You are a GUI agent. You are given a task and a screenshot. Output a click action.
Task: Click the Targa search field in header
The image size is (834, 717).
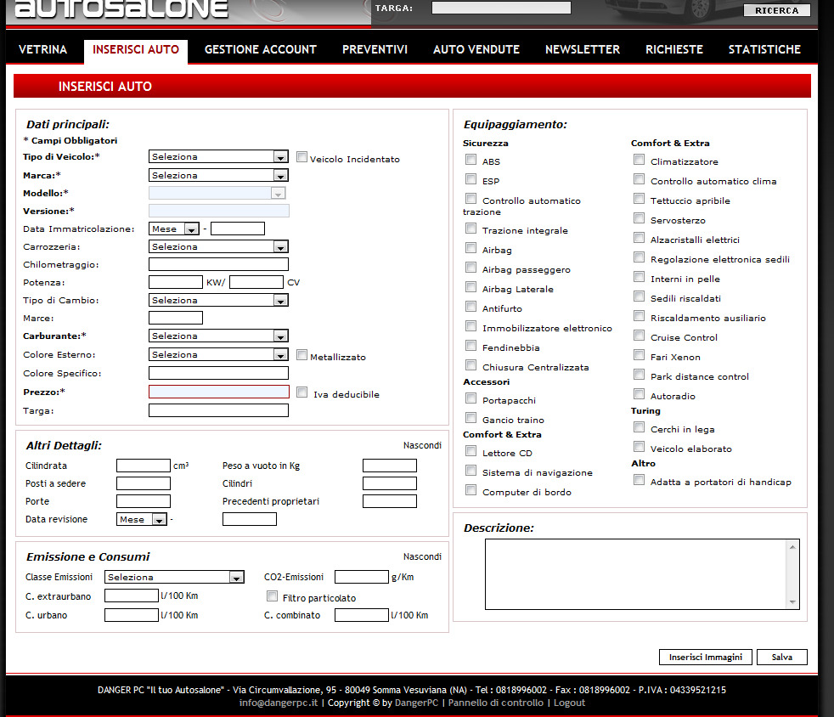point(501,8)
